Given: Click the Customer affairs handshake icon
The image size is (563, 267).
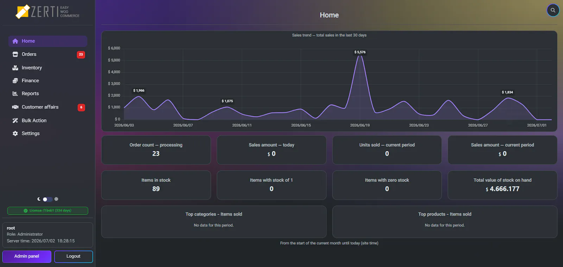Looking at the screenshot, I should (x=15, y=107).
